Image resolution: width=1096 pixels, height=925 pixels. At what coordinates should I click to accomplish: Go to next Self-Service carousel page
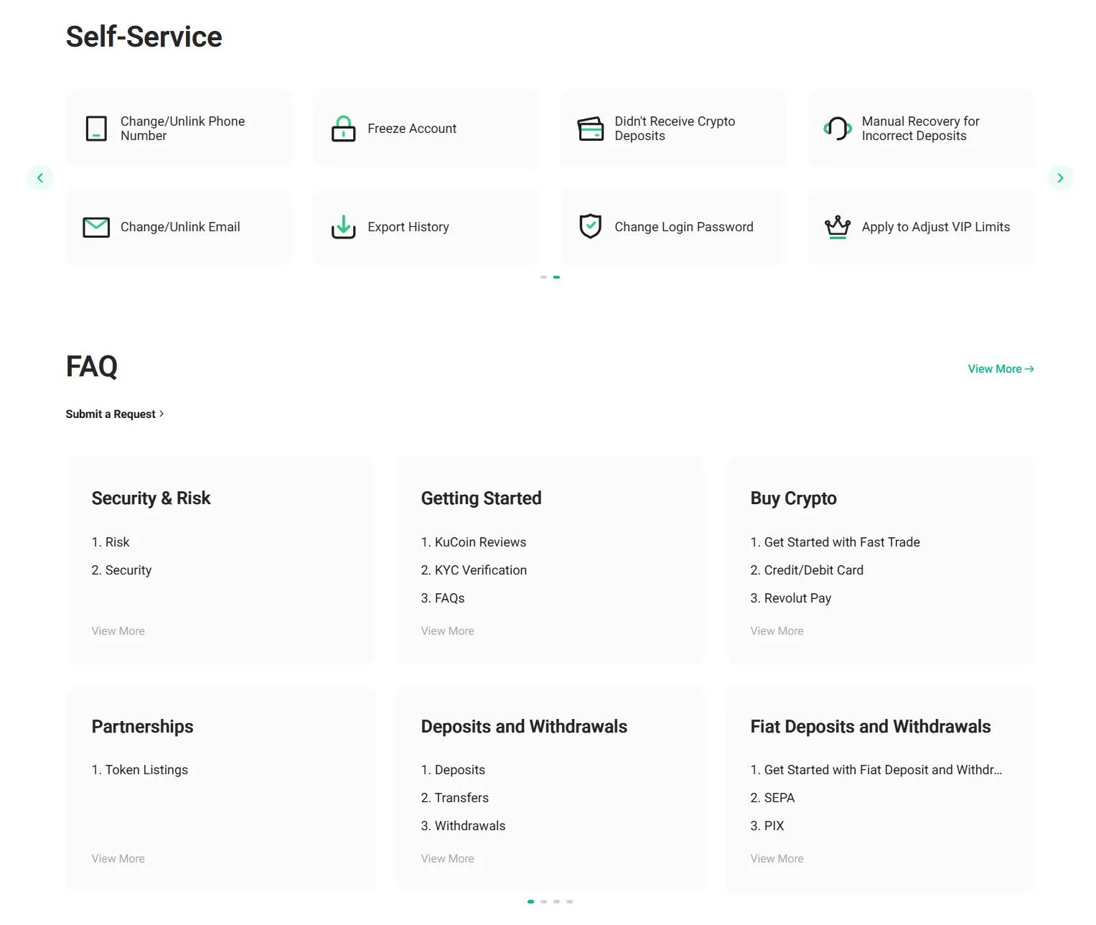pyautogui.click(x=1060, y=178)
